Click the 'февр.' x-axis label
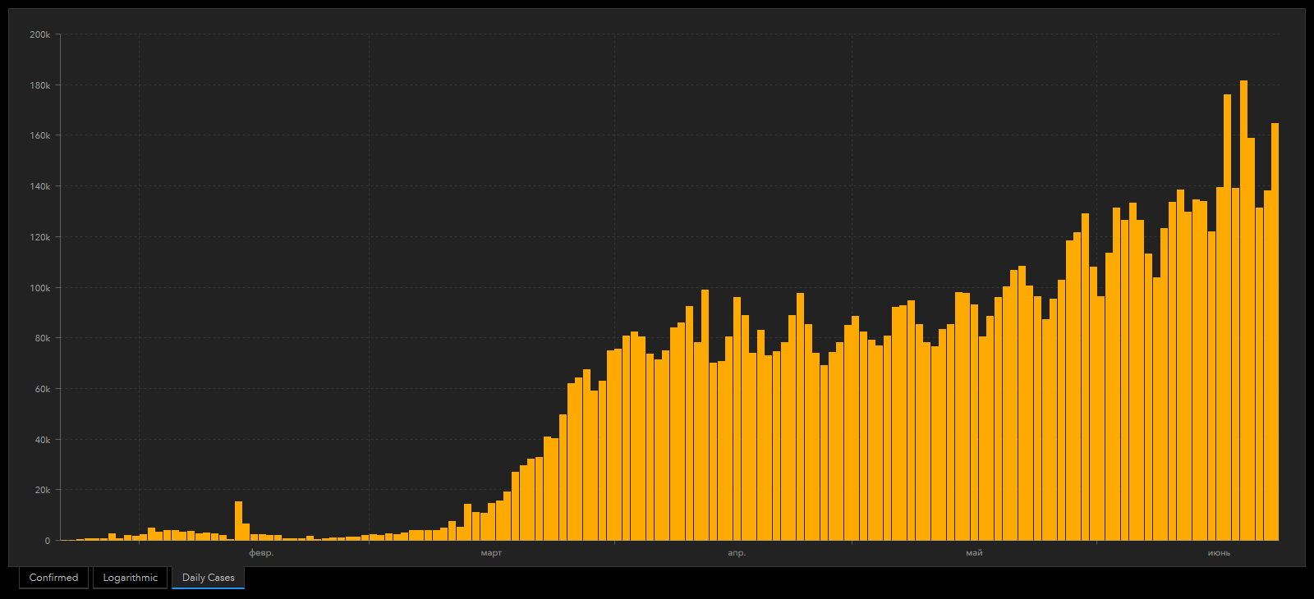1314x599 pixels. click(x=261, y=553)
